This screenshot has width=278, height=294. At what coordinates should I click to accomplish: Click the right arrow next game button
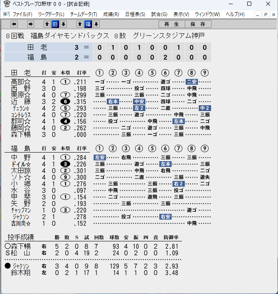click(x=30, y=24)
